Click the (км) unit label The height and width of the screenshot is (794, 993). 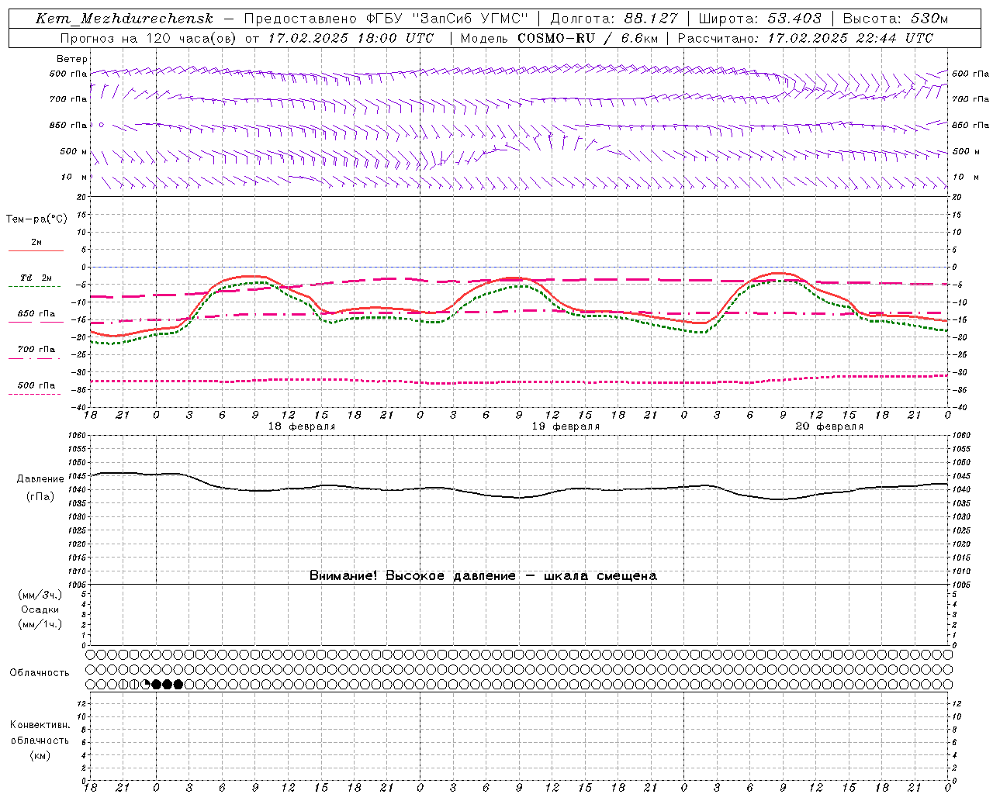pos(40,755)
